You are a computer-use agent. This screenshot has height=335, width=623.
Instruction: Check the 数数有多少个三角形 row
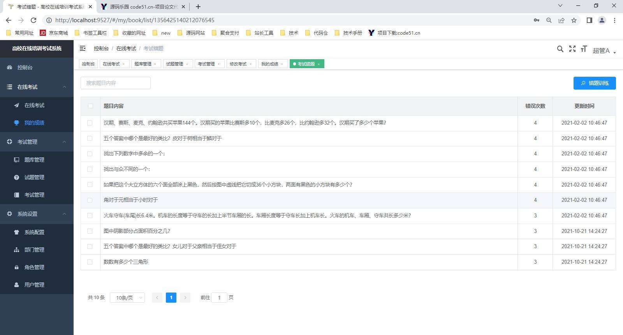point(90,262)
